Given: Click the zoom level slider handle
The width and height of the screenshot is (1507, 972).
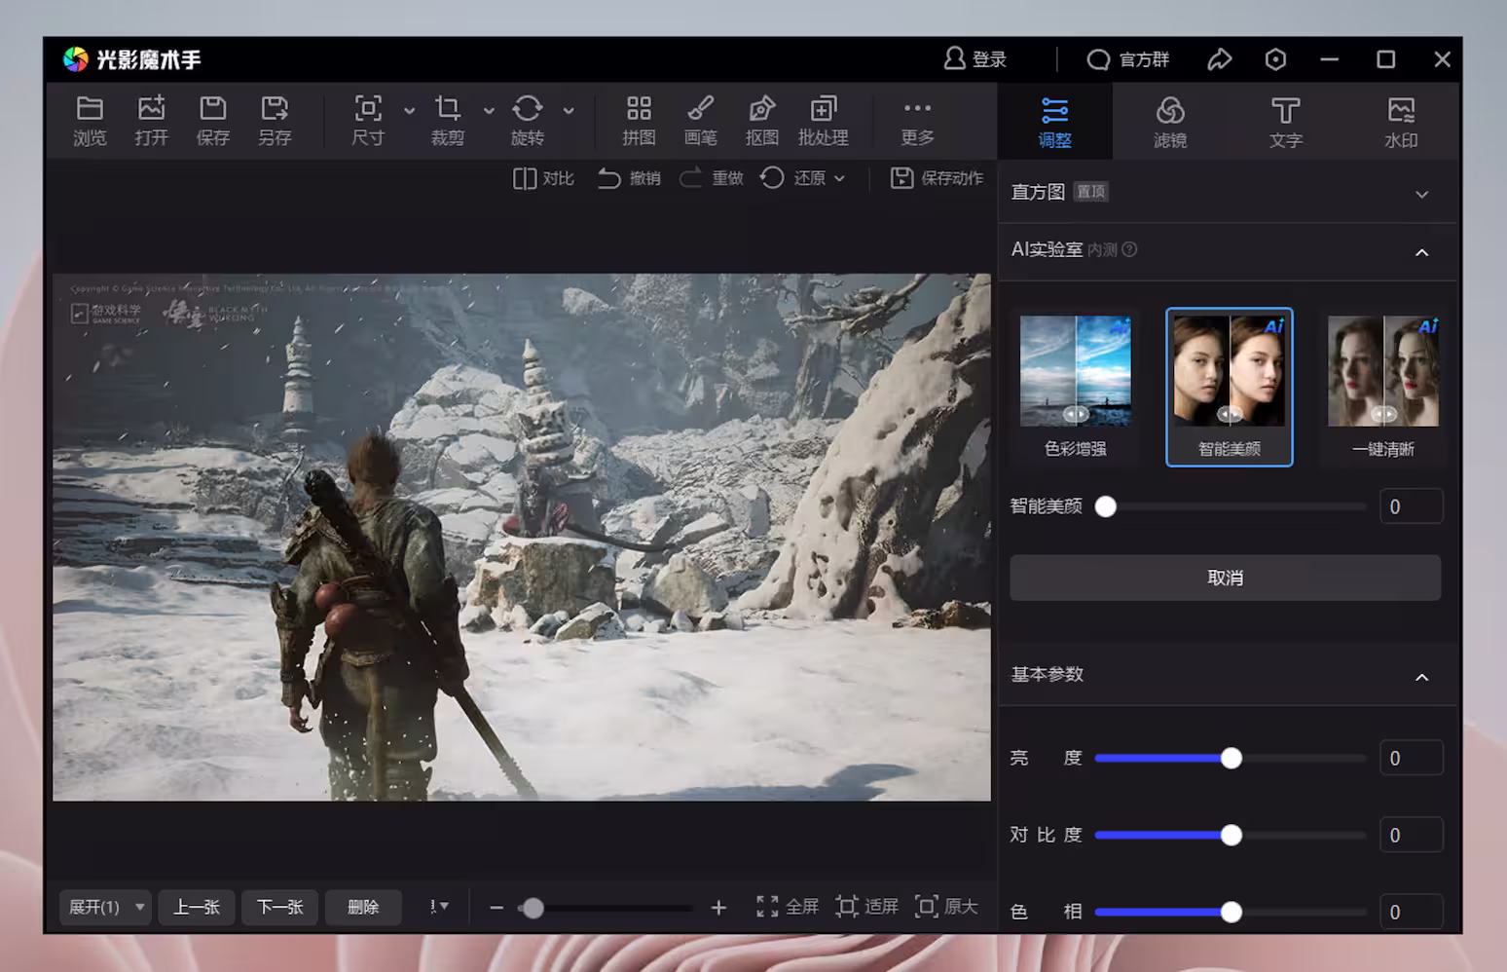Looking at the screenshot, I should (533, 908).
